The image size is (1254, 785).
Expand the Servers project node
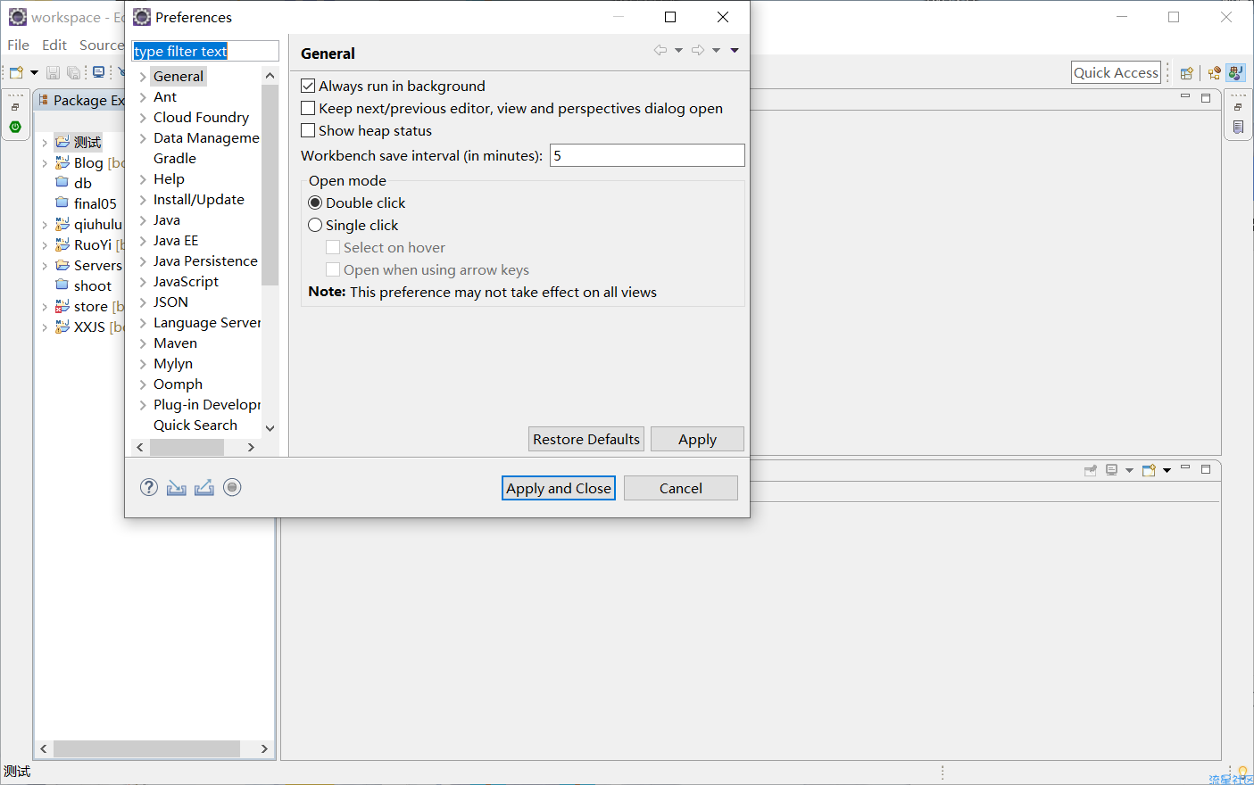point(45,266)
